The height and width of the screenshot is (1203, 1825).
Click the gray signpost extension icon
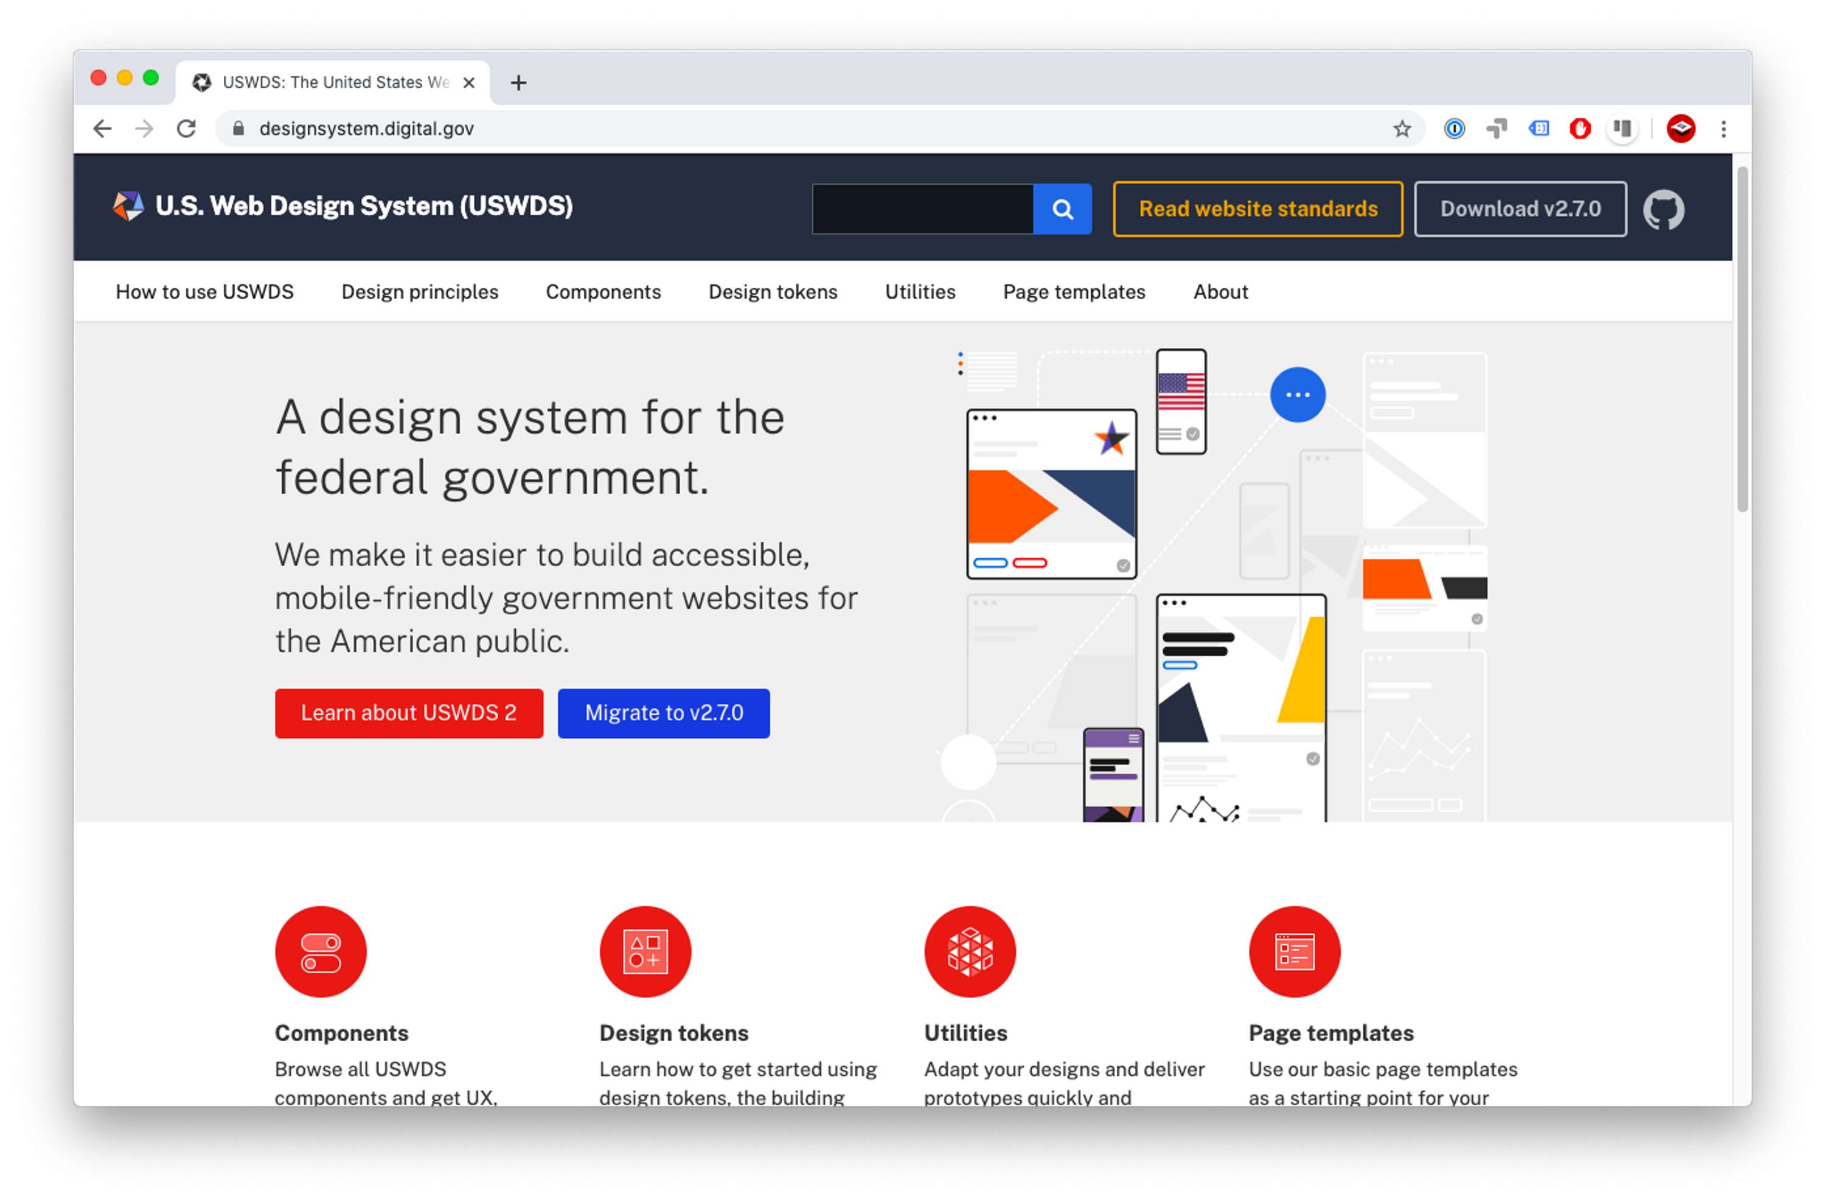pyautogui.click(x=1496, y=129)
